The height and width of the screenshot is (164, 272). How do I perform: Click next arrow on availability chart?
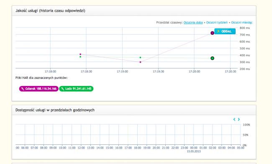(x=239, y=119)
